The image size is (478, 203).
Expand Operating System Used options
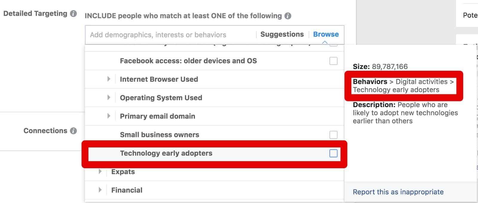[x=108, y=97]
